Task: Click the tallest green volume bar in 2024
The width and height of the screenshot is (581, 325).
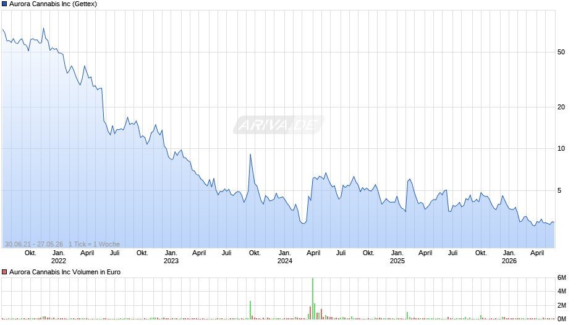Action: [313, 298]
